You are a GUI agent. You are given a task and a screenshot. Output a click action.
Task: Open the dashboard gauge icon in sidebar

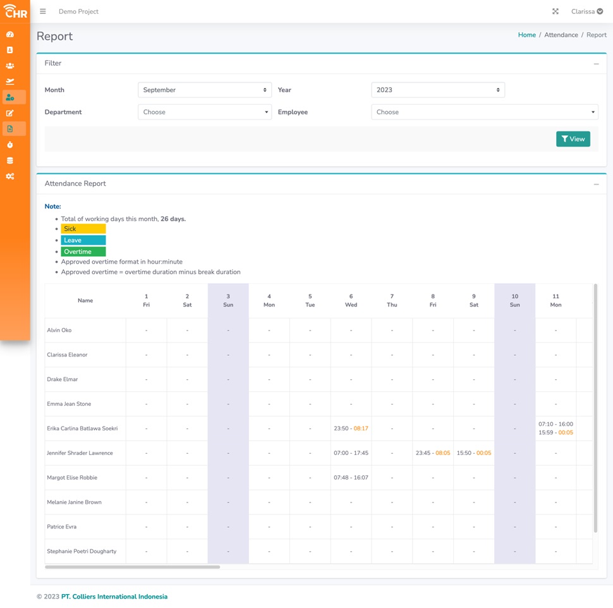point(10,34)
